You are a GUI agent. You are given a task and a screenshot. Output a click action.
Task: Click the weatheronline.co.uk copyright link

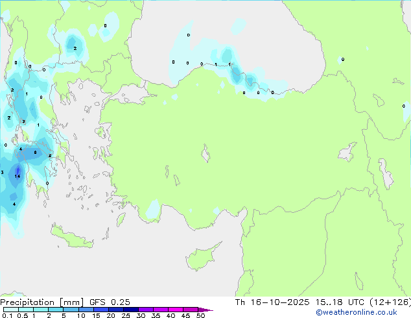357,312
